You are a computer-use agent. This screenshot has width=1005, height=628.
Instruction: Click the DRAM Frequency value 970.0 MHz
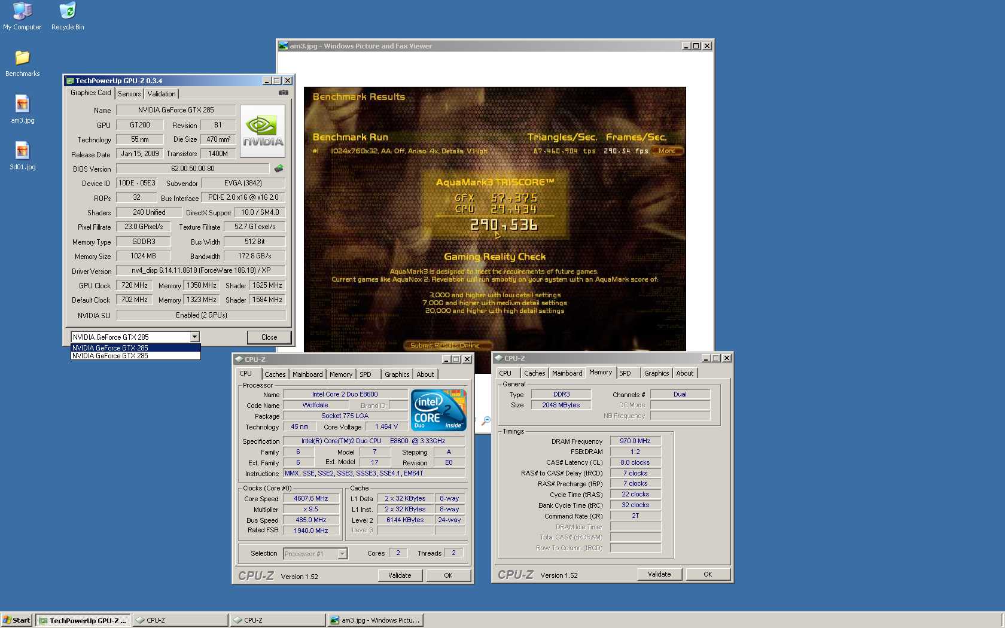coord(635,441)
